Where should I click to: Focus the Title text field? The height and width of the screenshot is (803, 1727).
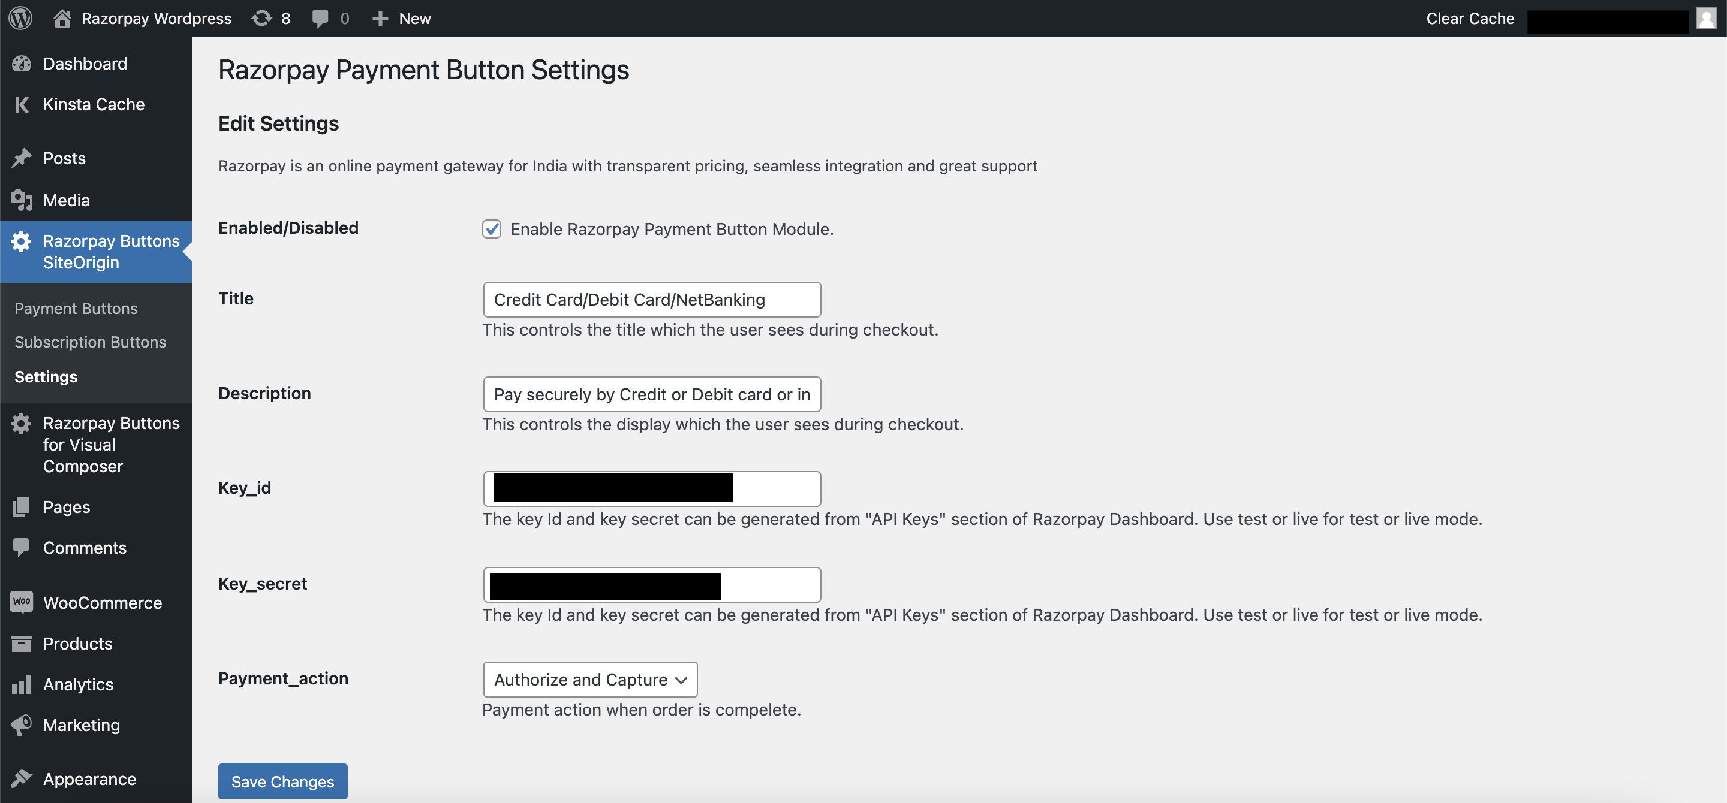(652, 300)
